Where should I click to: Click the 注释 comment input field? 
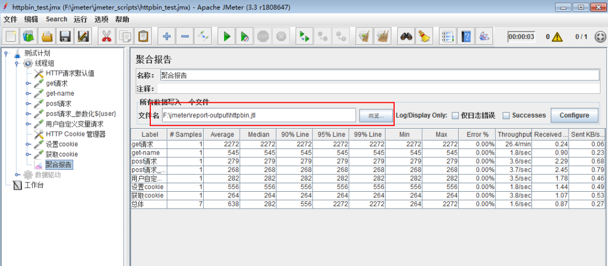click(379, 89)
